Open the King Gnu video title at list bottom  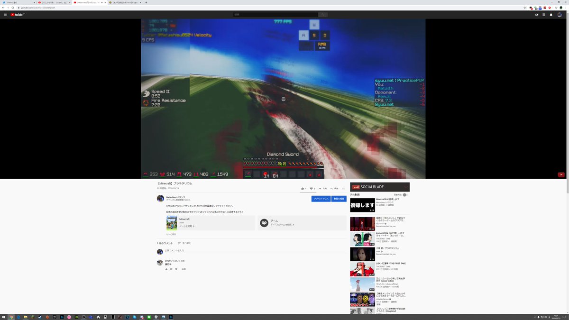click(x=391, y=310)
